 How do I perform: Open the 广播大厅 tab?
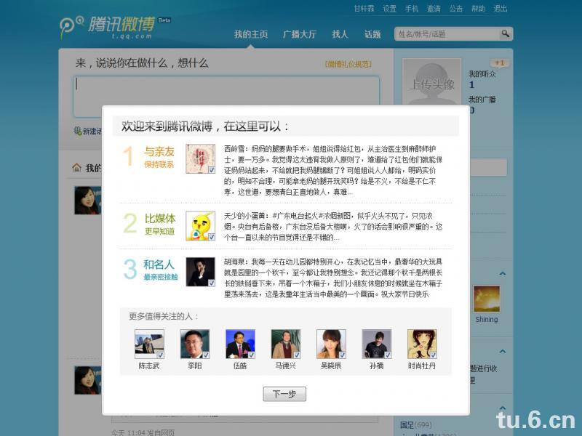pos(300,34)
